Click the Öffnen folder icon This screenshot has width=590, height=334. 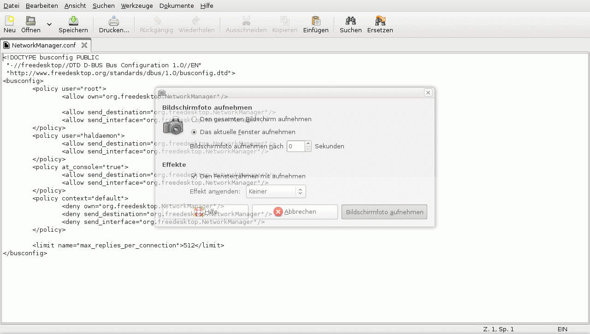click(30, 21)
